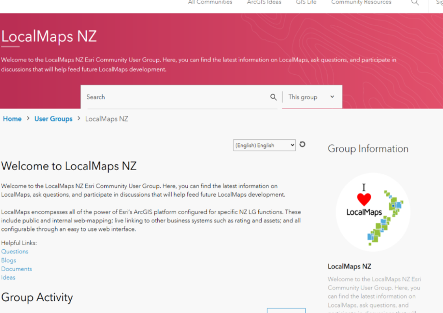
Task: Click the Welcome to LocalMaps NZ heading
Action: 69,166
